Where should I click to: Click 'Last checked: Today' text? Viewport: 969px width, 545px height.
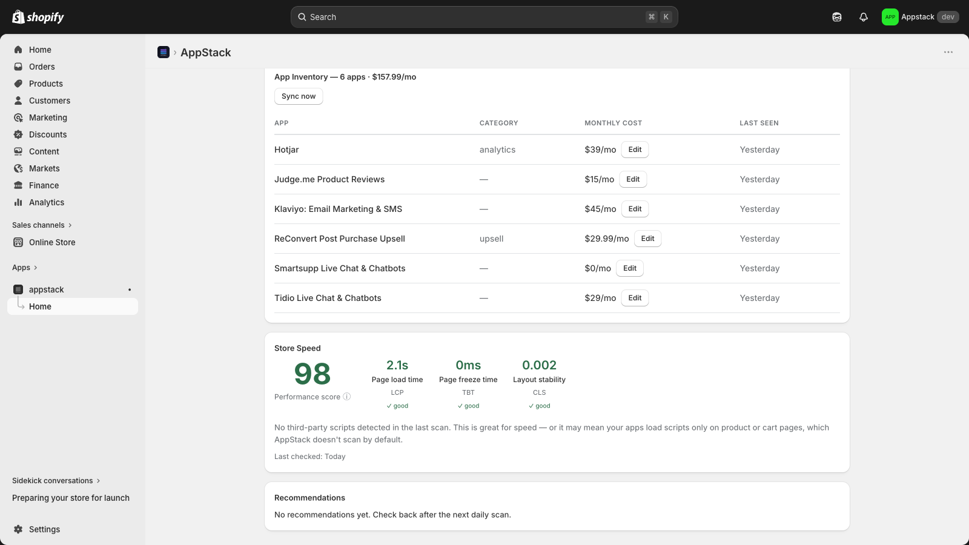pyautogui.click(x=310, y=457)
